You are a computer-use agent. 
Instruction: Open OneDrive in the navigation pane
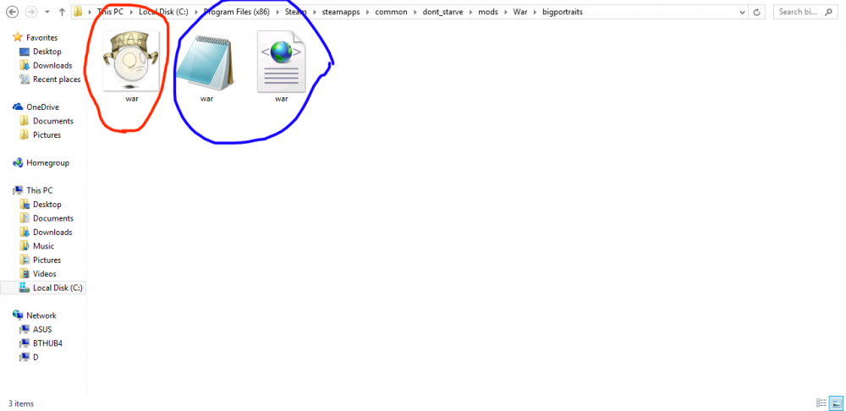(42, 107)
